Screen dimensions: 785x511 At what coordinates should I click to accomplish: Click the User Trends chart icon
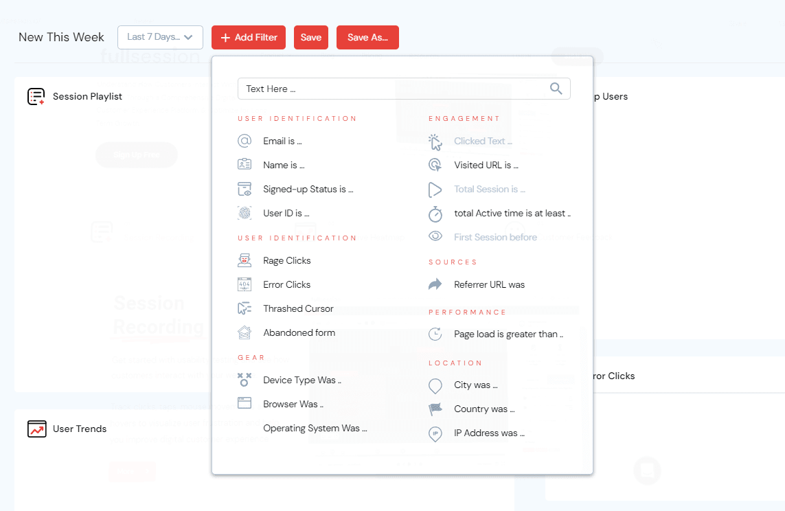[36, 429]
